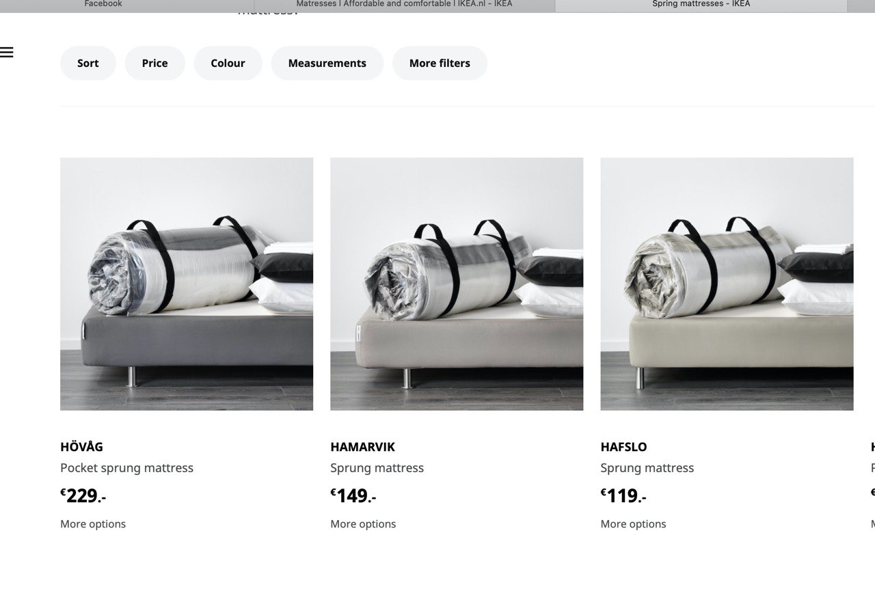View More options for HAFSLO
The image size is (875, 589).
pos(633,524)
